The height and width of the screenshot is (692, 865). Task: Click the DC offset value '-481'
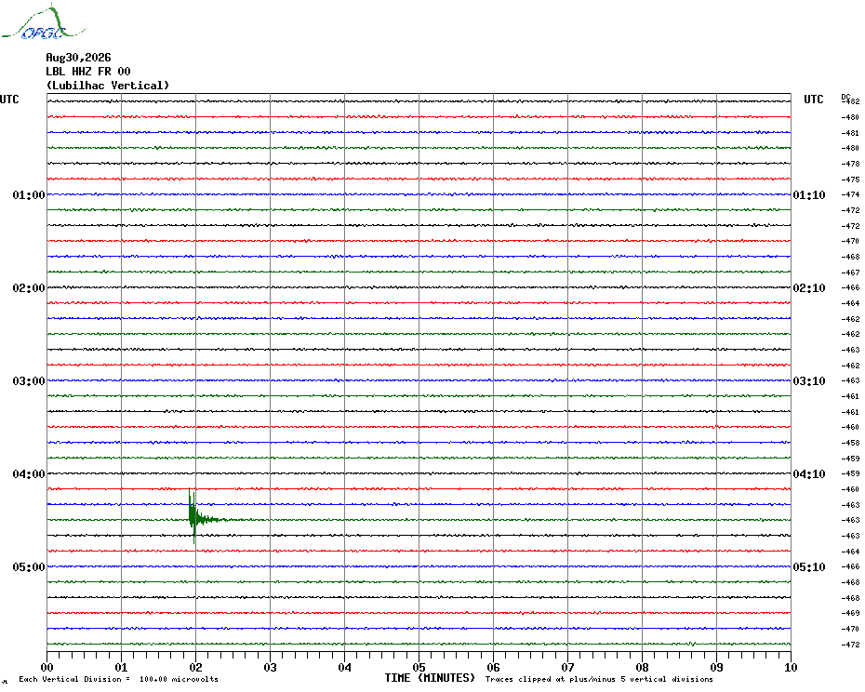[850, 133]
